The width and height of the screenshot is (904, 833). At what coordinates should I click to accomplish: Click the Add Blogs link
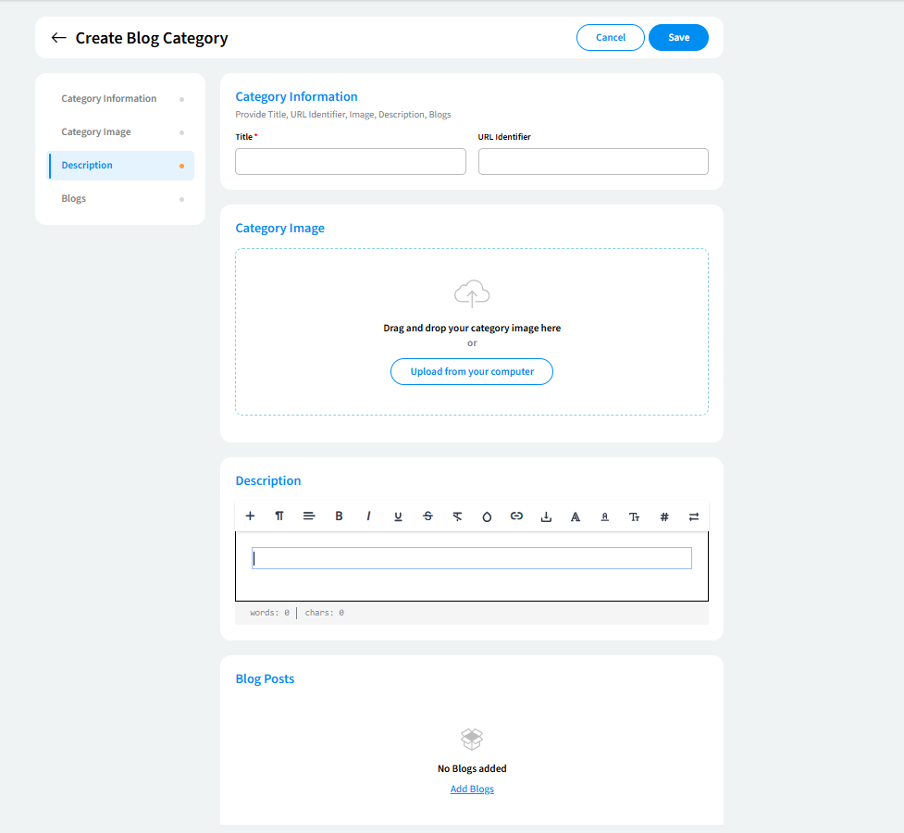pos(472,789)
